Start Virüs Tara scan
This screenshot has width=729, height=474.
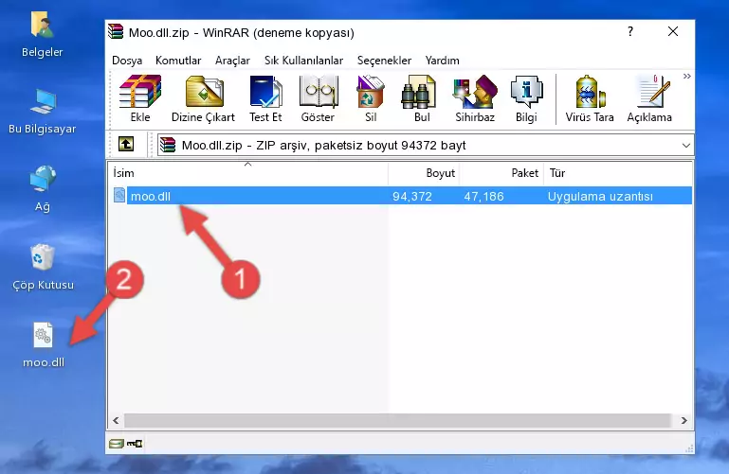coord(590,98)
